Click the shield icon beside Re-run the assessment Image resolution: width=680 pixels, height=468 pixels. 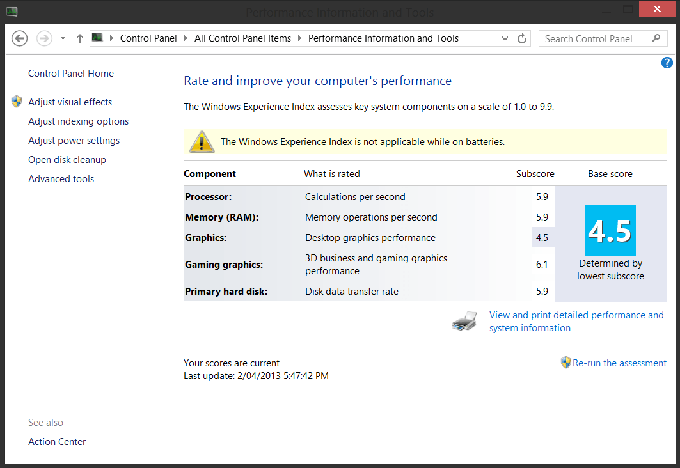[x=565, y=363]
